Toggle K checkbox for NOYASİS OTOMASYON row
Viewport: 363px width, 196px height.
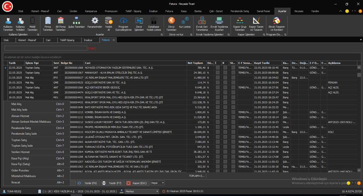point(225,68)
